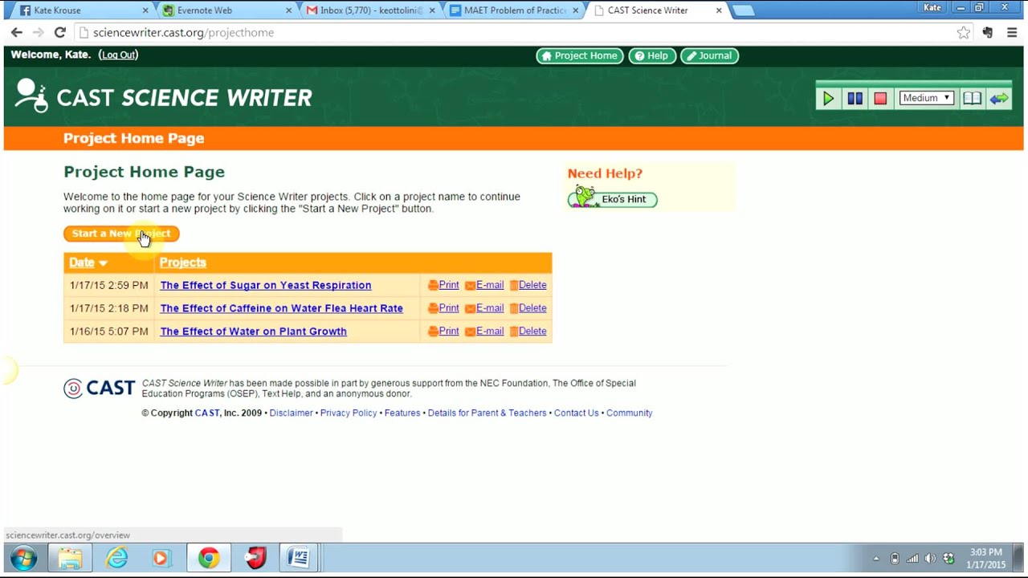Image resolution: width=1028 pixels, height=578 pixels.
Task: Delete the Water on Plant Growth project
Action: click(528, 332)
